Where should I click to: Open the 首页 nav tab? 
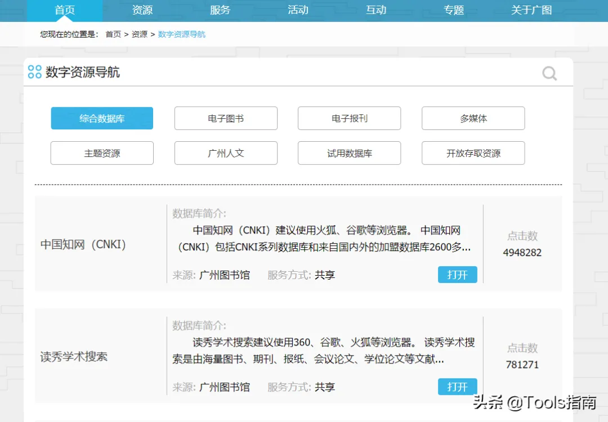[x=65, y=10]
